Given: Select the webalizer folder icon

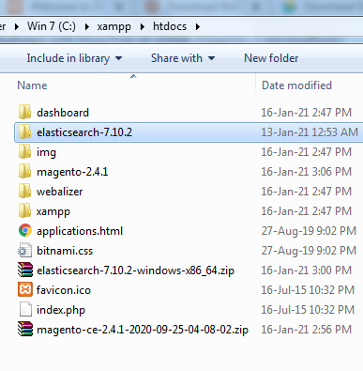Looking at the screenshot, I should (24, 191).
